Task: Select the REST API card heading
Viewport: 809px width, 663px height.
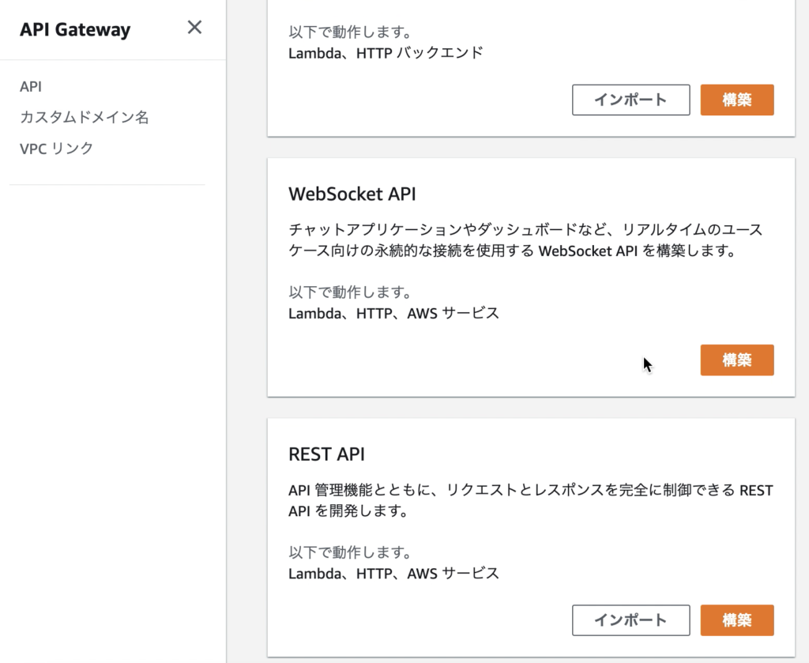Action: (326, 454)
